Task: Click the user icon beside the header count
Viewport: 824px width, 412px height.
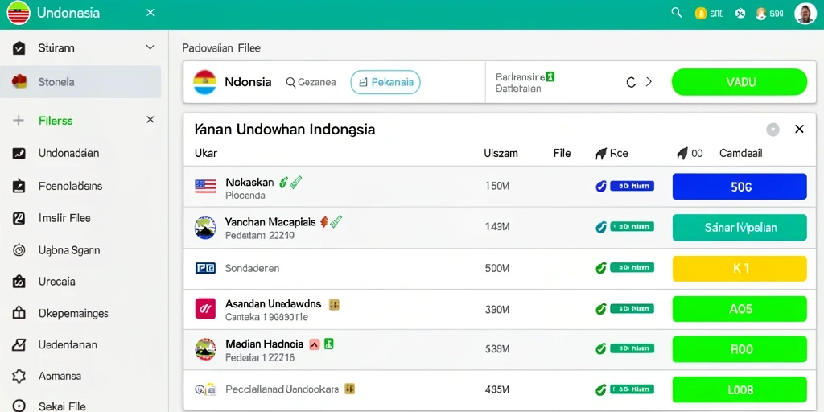Action: (760, 14)
